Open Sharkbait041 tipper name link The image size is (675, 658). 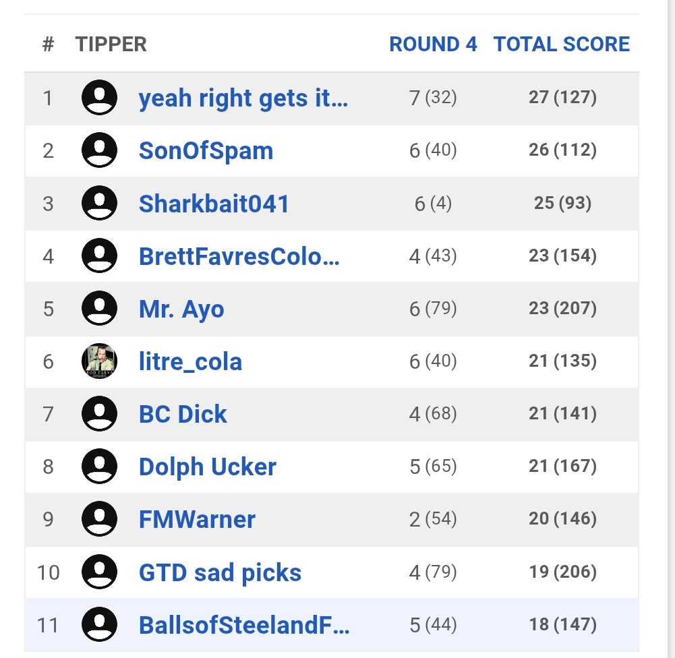(x=214, y=203)
